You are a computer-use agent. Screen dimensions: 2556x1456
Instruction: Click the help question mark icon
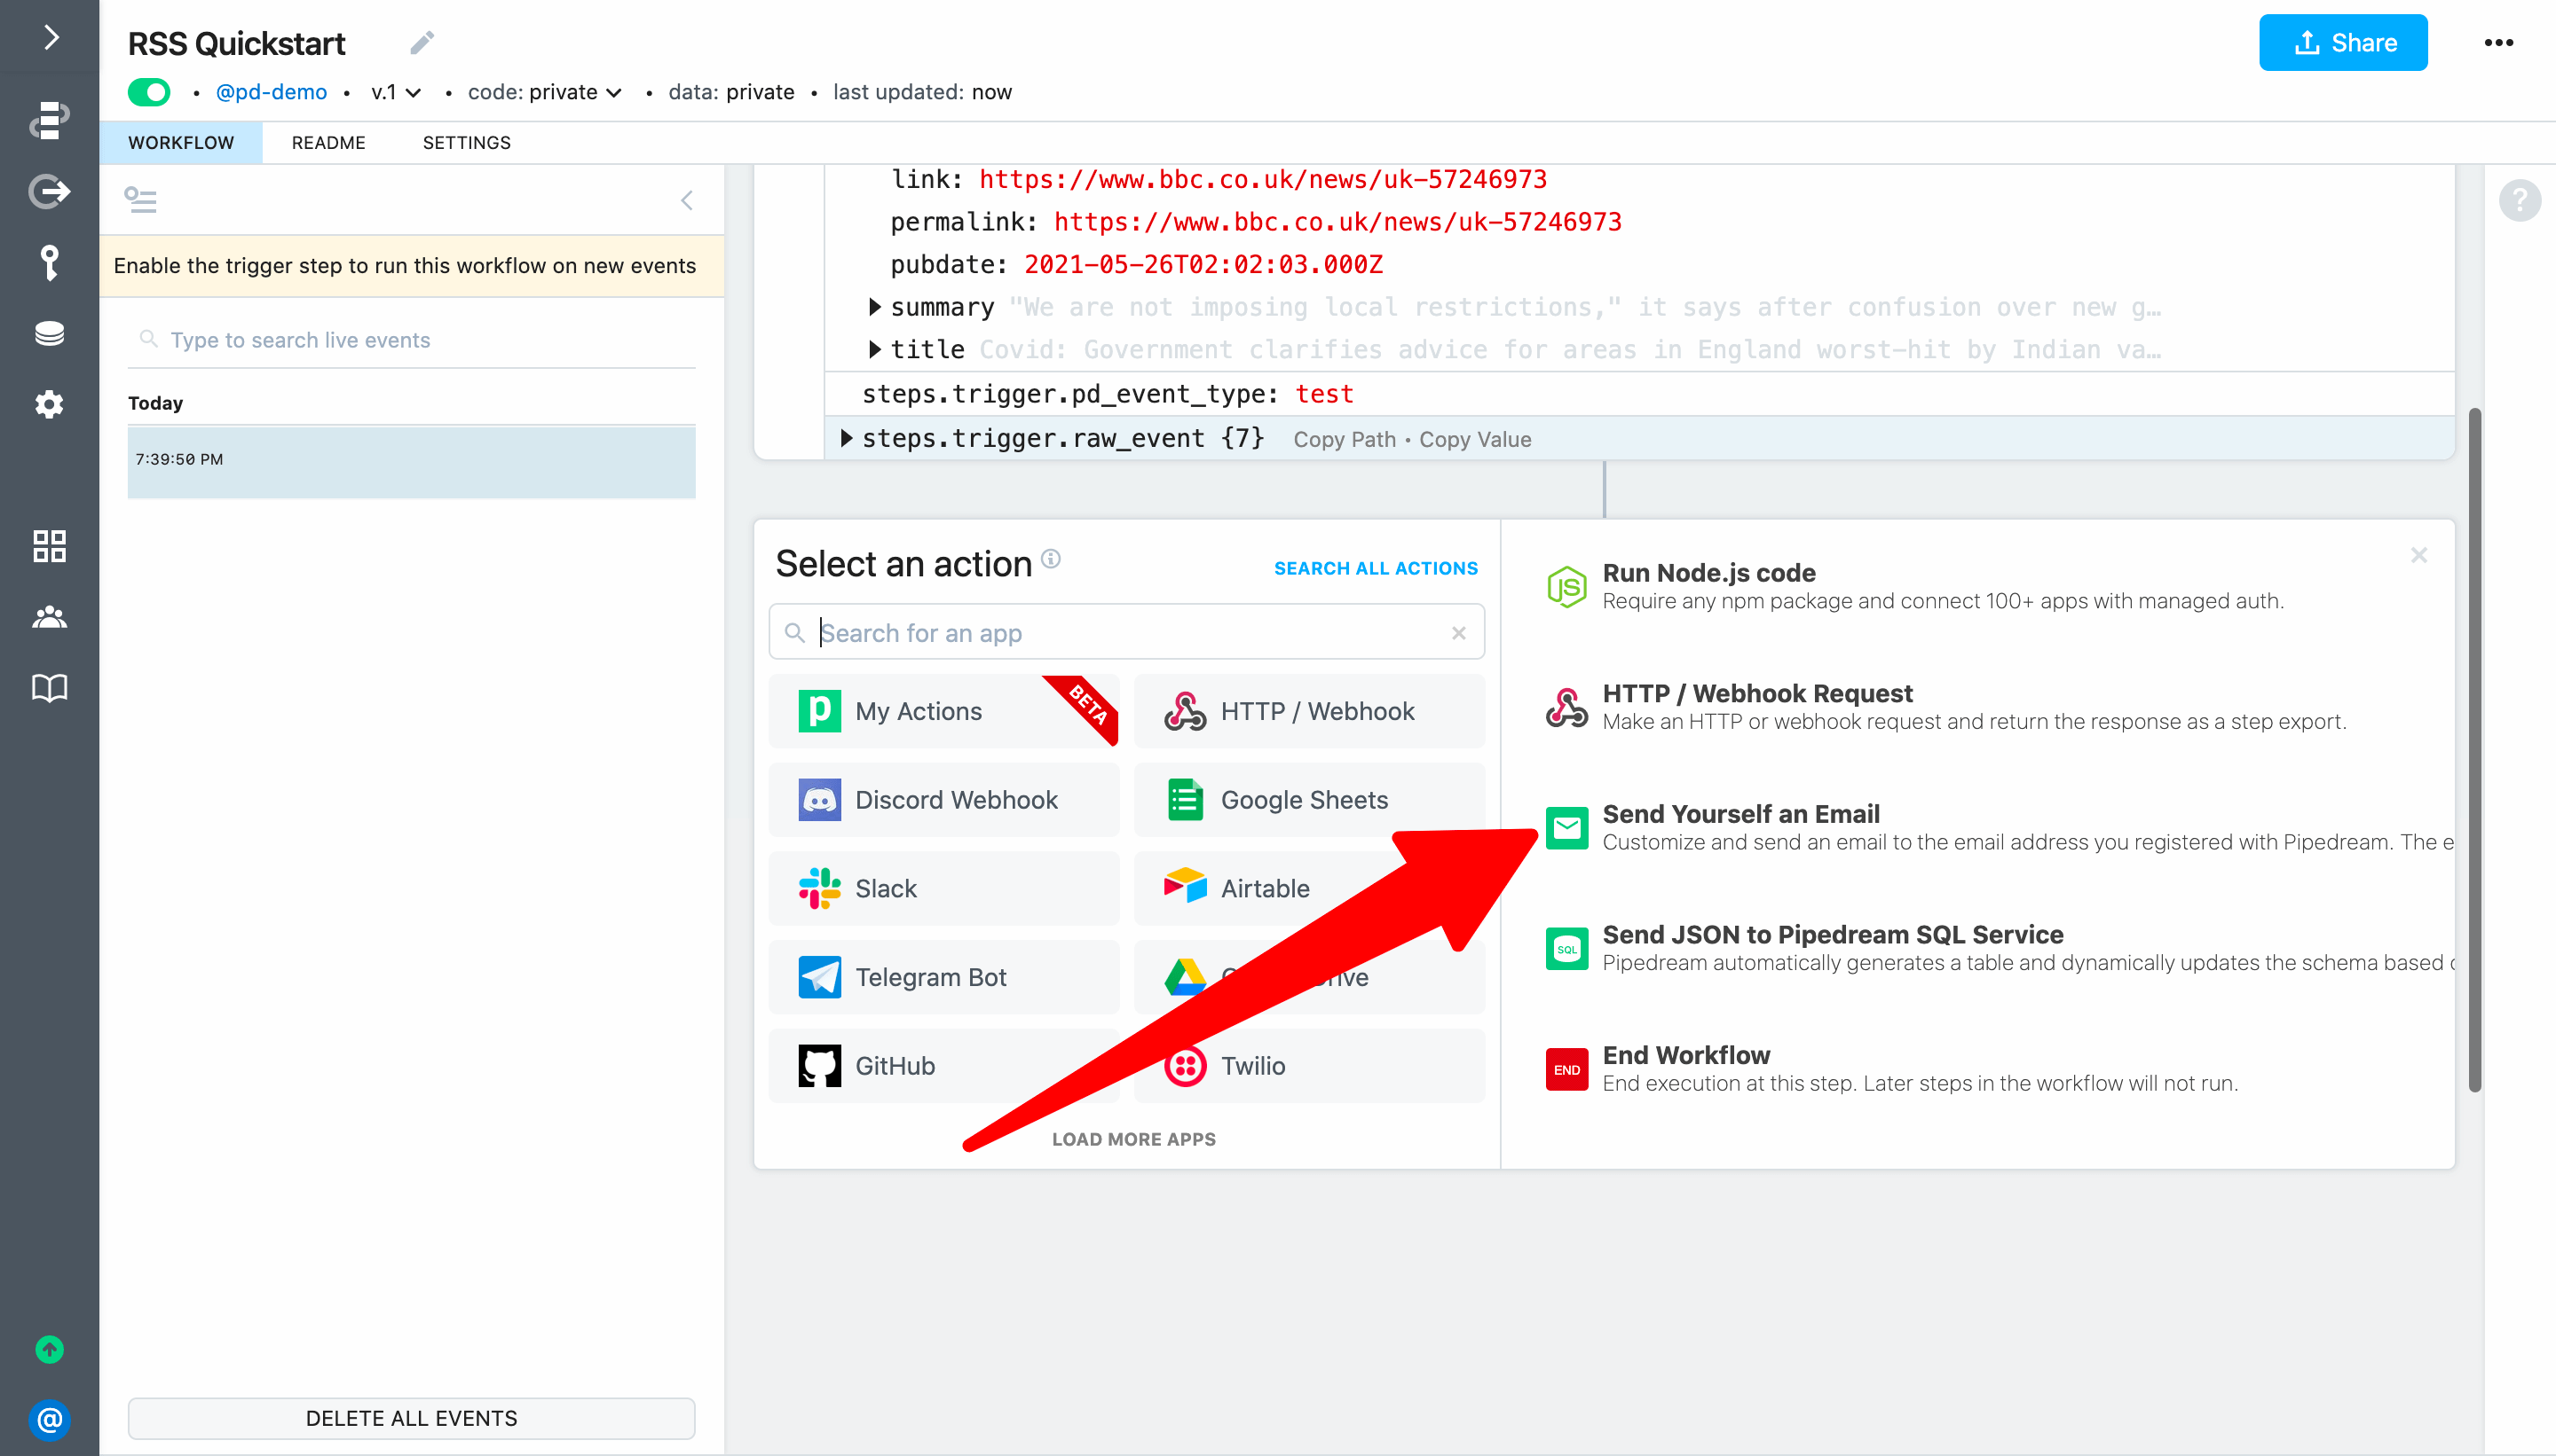coord(2519,200)
